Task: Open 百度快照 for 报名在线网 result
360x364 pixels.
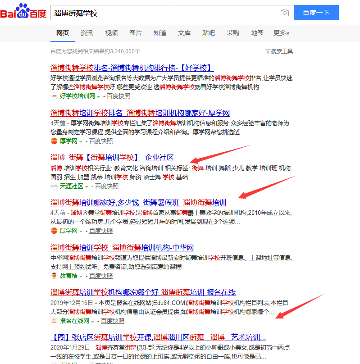Action: [x=113, y=321]
